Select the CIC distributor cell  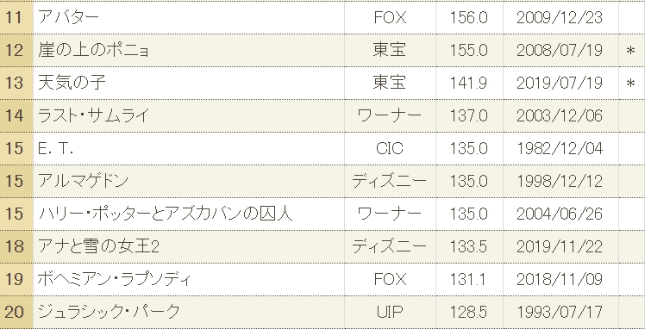(x=390, y=148)
